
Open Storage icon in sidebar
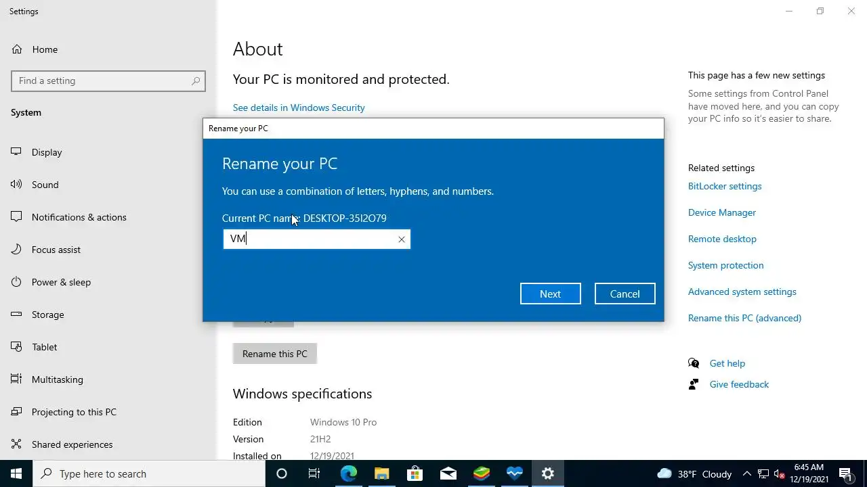(x=16, y=315)
